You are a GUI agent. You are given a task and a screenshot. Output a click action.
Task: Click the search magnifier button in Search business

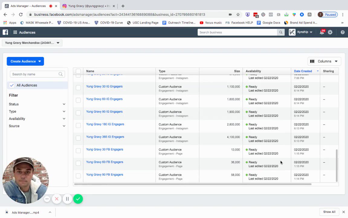point(281,32)
